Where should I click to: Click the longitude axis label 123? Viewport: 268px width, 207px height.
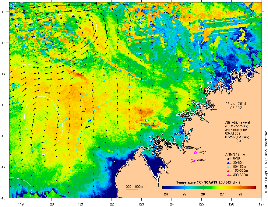(141, 204)
